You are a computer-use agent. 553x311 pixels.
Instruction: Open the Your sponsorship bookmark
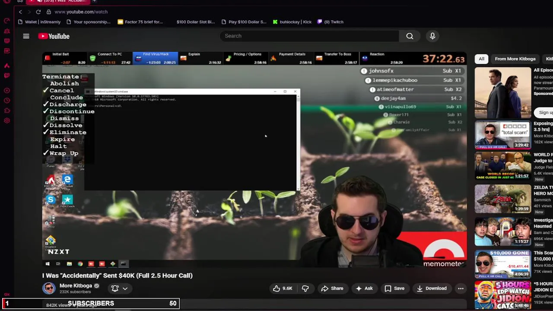point(88,22)
